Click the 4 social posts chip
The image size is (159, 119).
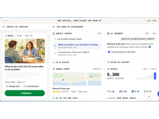[31, 86]
